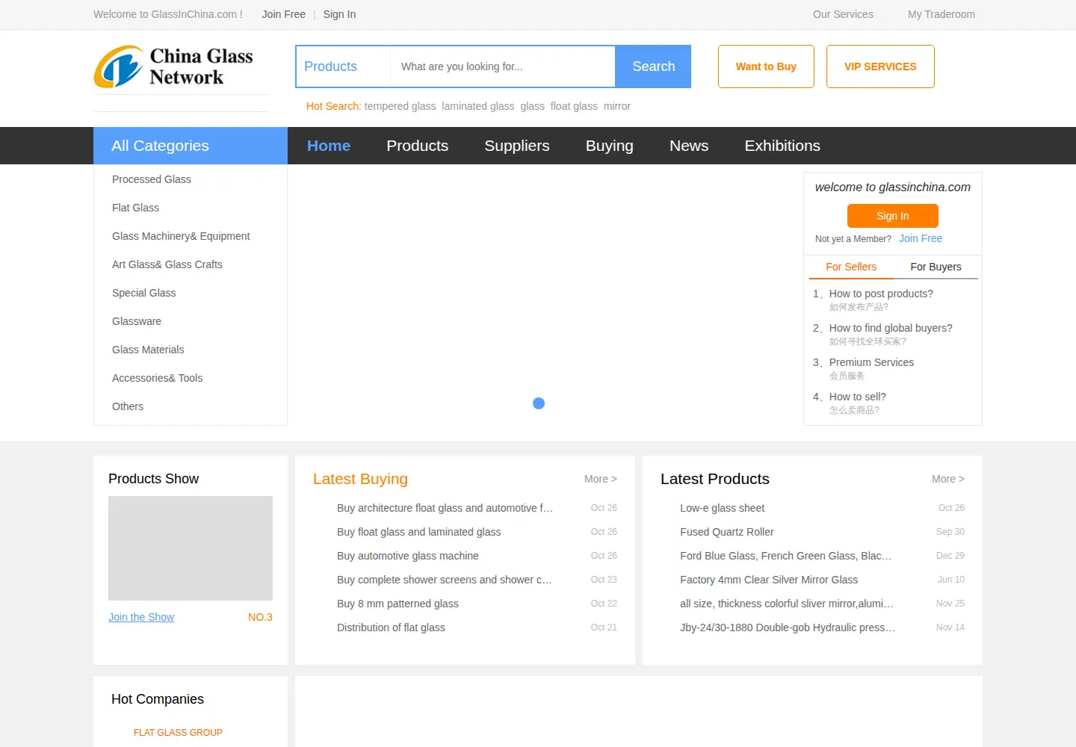Select the Special Glass category
The width and height of the screenshot is (1076, 747).
click(x=144, y=293)
